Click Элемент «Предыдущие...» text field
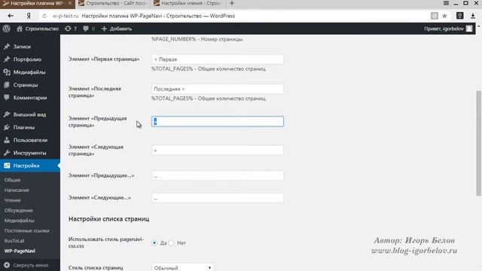Image resolution: width=482 pixels, height=271 pixels. coord(218,175)
